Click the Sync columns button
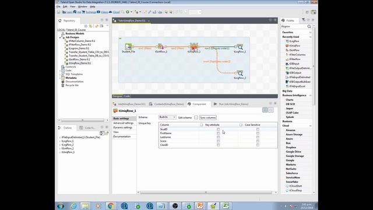 point(208,118)
